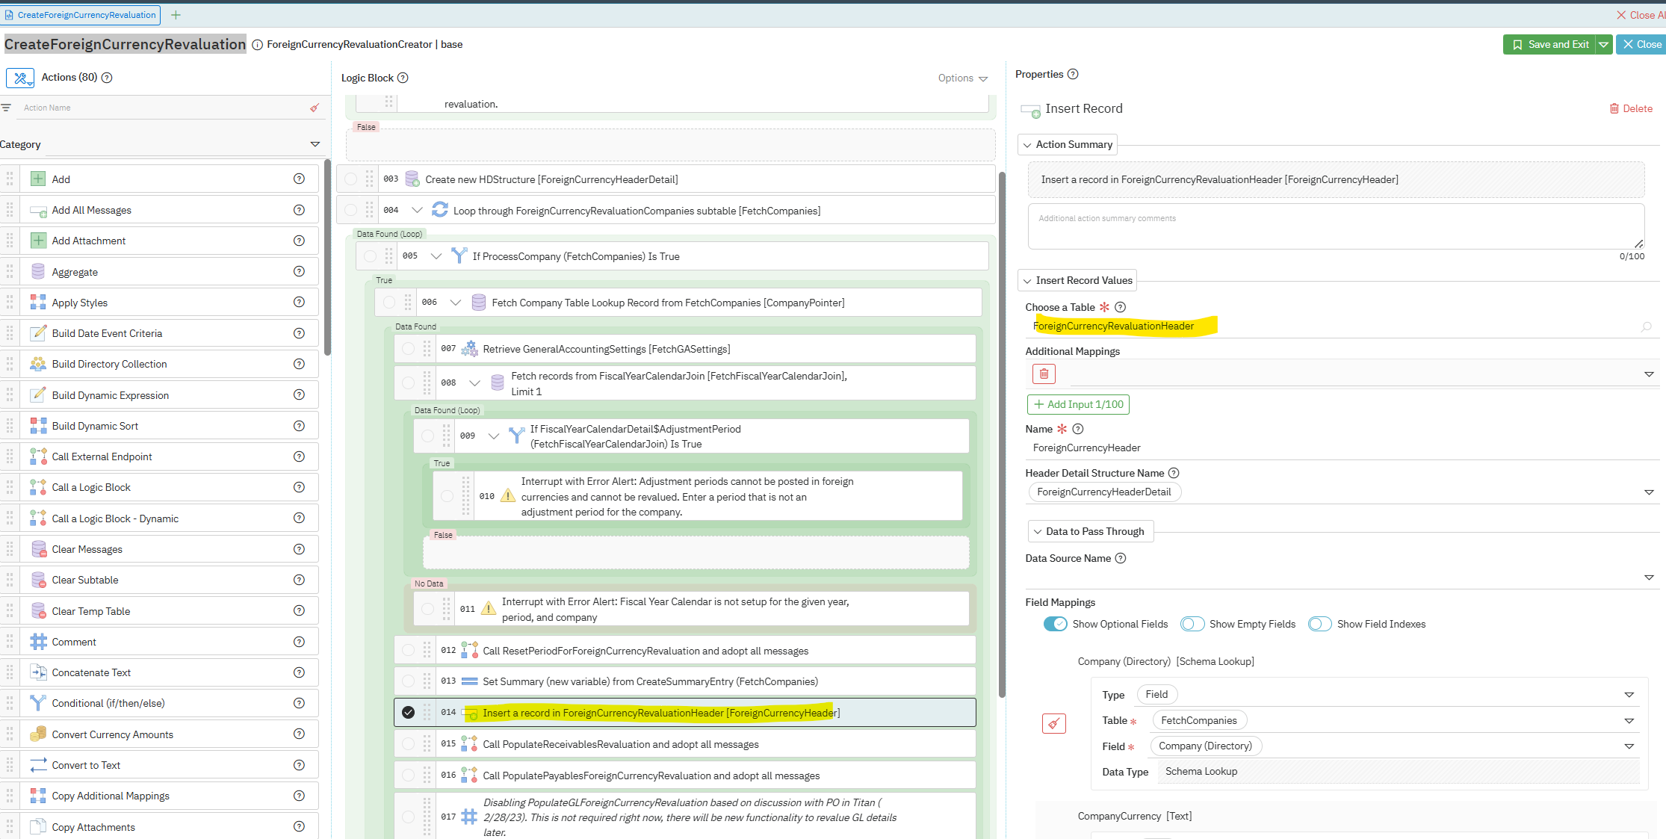The width and height of the screenshot is (1666, 839).
Task: Select the Comment hash icon
Action: [x=38, y=642]
